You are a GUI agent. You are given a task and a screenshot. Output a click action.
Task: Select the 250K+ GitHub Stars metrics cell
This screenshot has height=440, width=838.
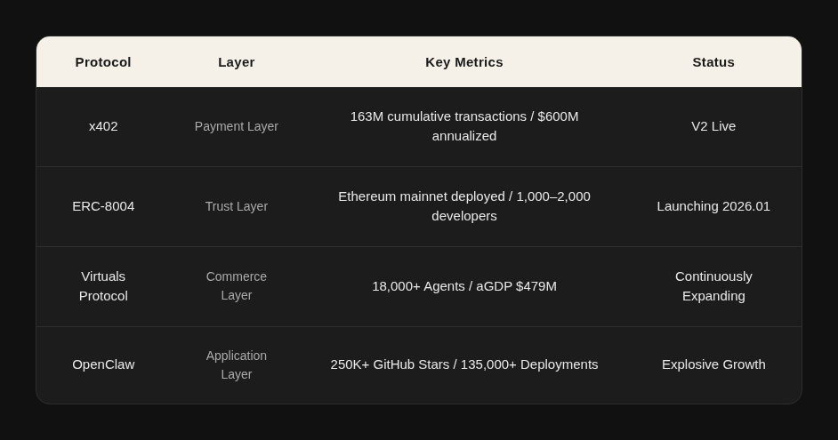(464, 364)
